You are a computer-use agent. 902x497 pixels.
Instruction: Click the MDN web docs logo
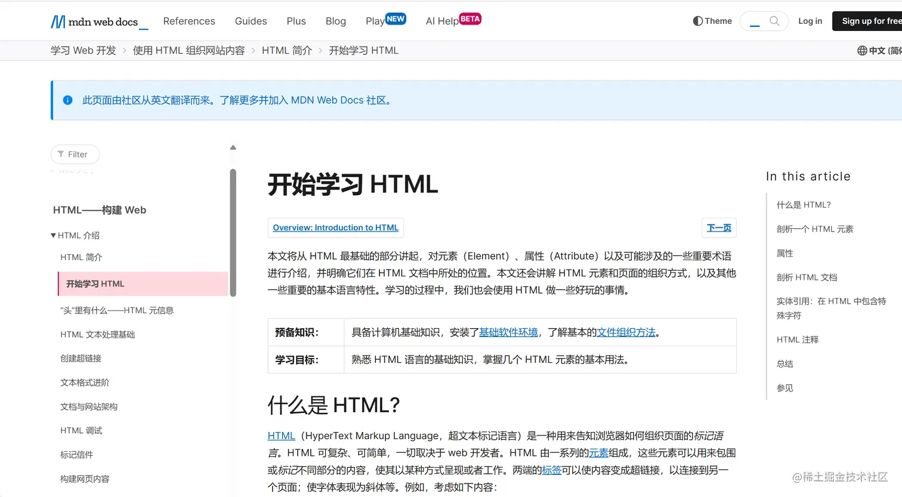[99, 22]
